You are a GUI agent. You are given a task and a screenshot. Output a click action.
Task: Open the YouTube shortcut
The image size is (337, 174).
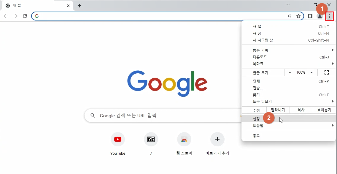pos(118,144)
